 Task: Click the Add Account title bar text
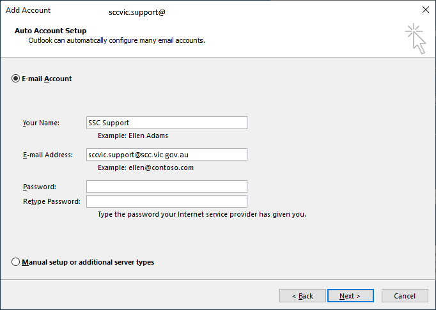[27, 10]
